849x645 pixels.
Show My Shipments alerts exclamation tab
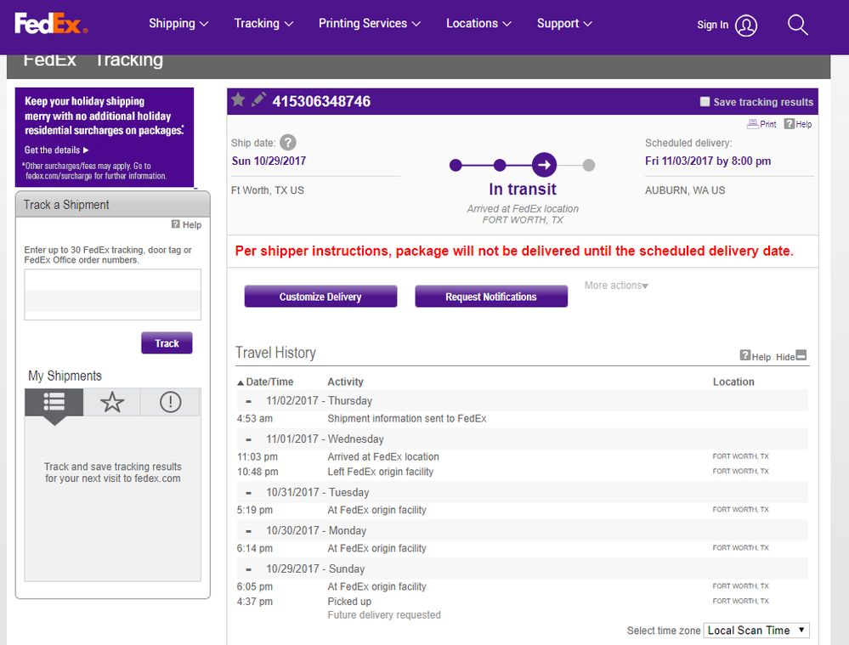coord(171,402)
